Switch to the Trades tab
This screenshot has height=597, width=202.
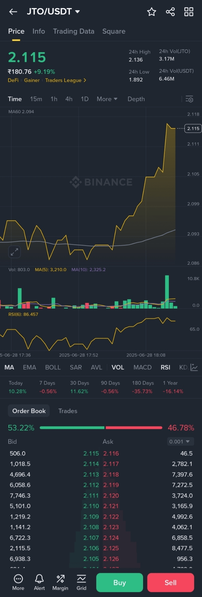(68, 411)
